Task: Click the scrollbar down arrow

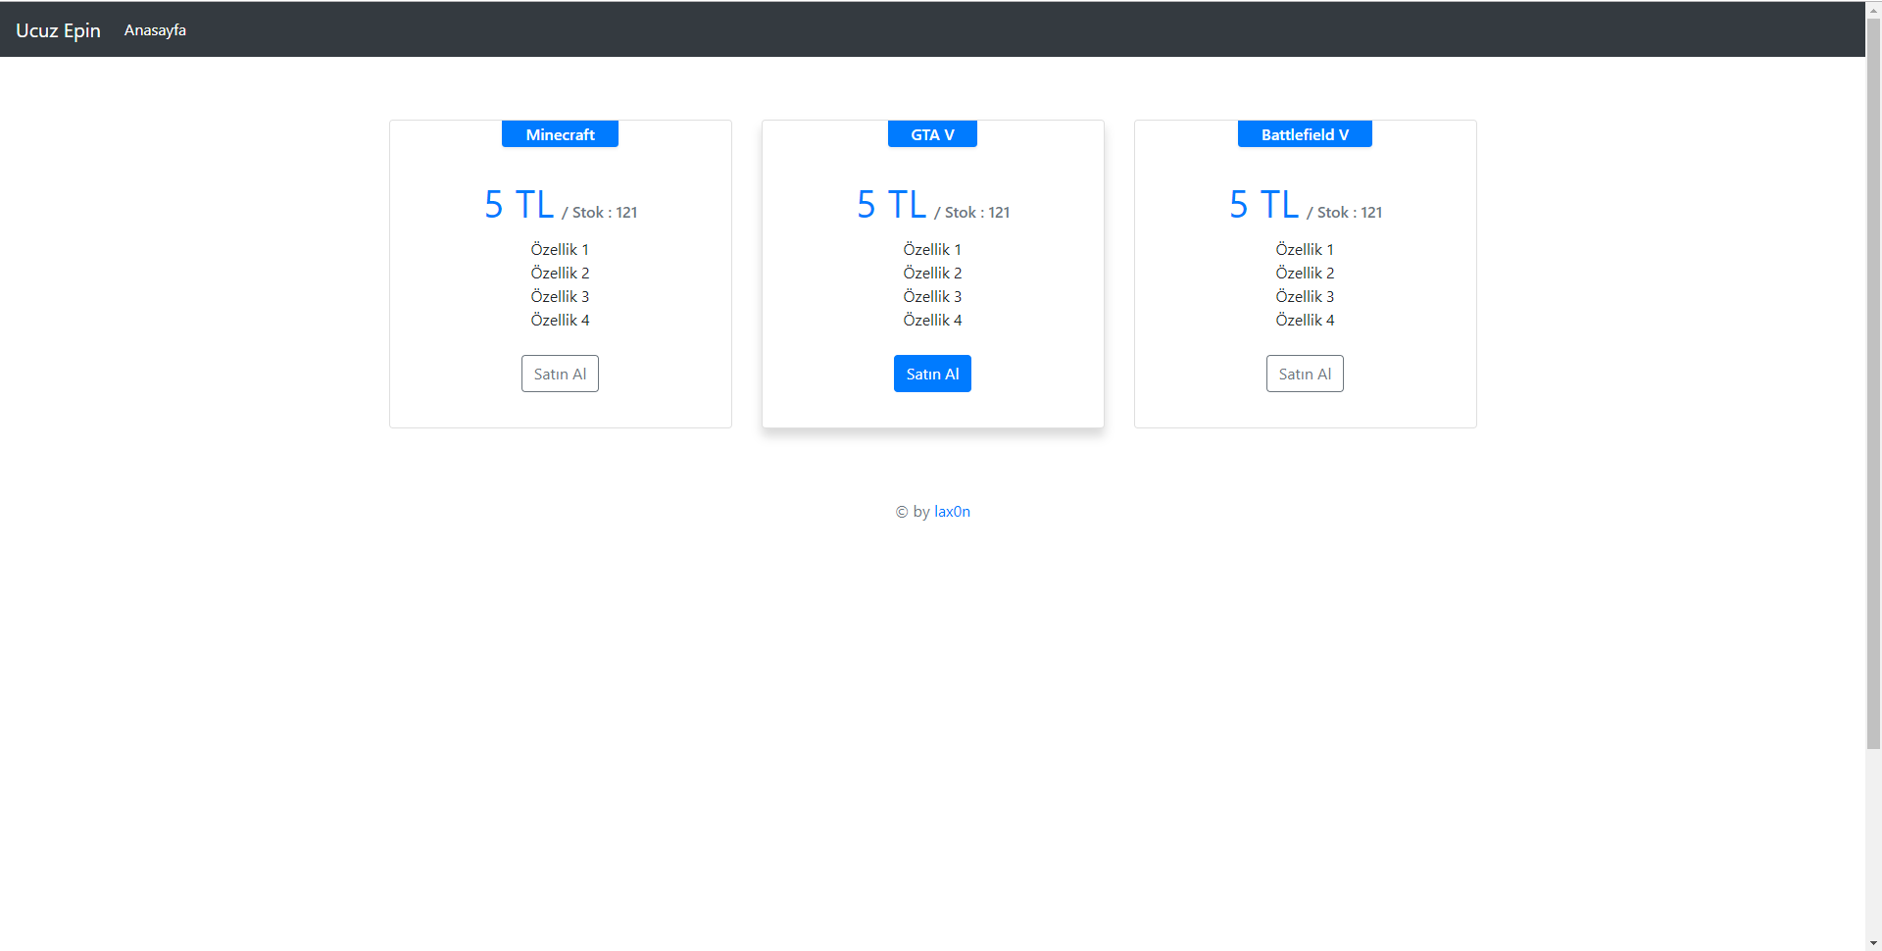Action: 1873,943
